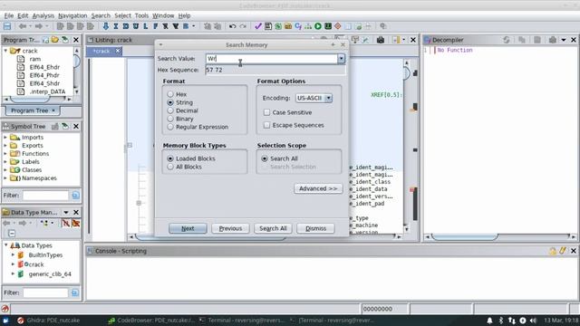Click the open-folder icon in Program Tree header

55,40
